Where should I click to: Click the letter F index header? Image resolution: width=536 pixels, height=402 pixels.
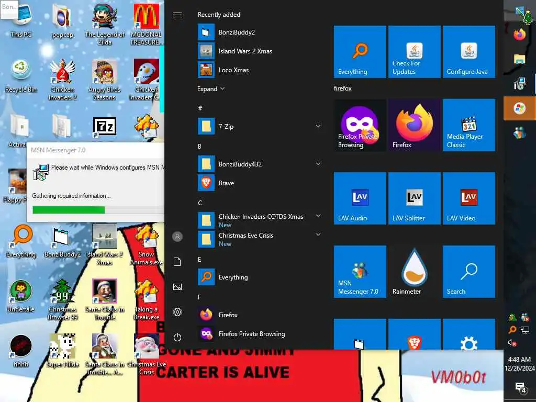pos(199,297)
